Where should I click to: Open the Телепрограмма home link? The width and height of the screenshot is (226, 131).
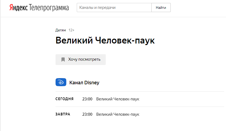coord(49,8)
